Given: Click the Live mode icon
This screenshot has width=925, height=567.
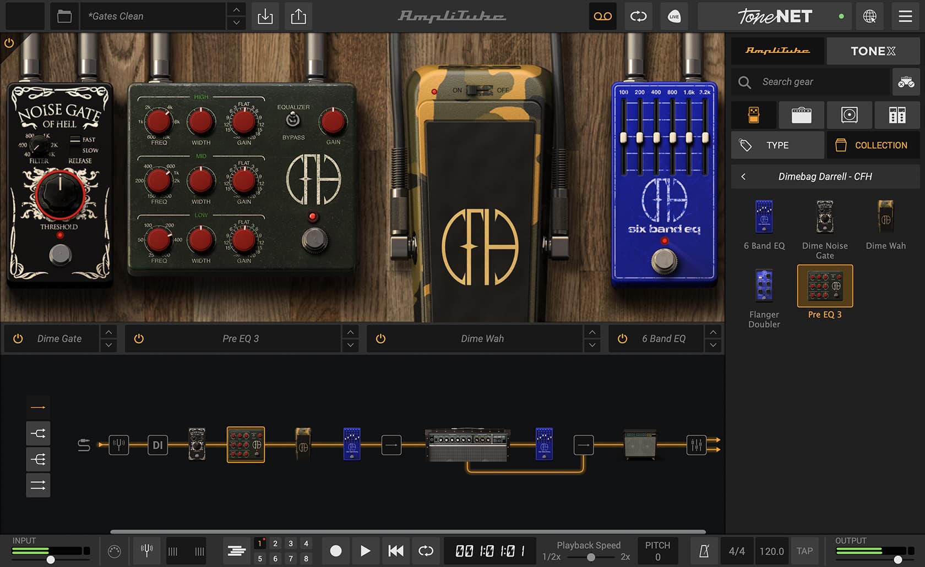Looking at the screenshot, I should click(x=674, y=16).
